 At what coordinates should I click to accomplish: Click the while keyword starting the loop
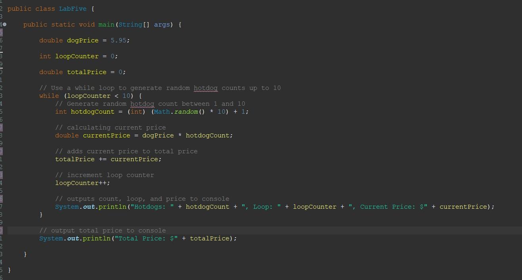48,95
